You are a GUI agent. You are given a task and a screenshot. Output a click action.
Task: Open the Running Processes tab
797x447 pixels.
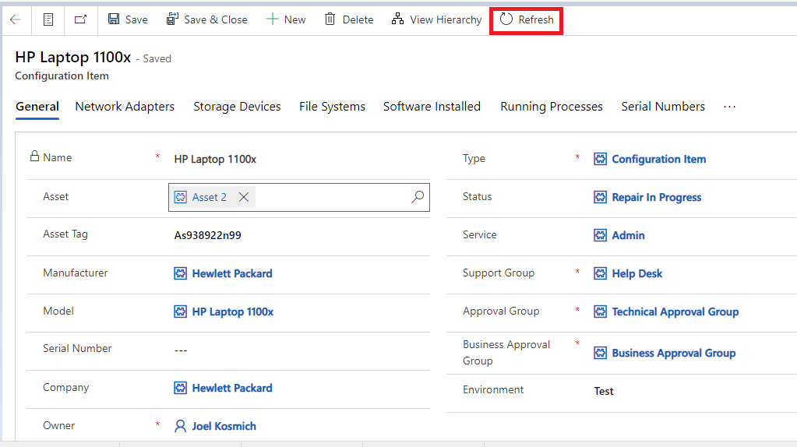(x=552, y=107)
